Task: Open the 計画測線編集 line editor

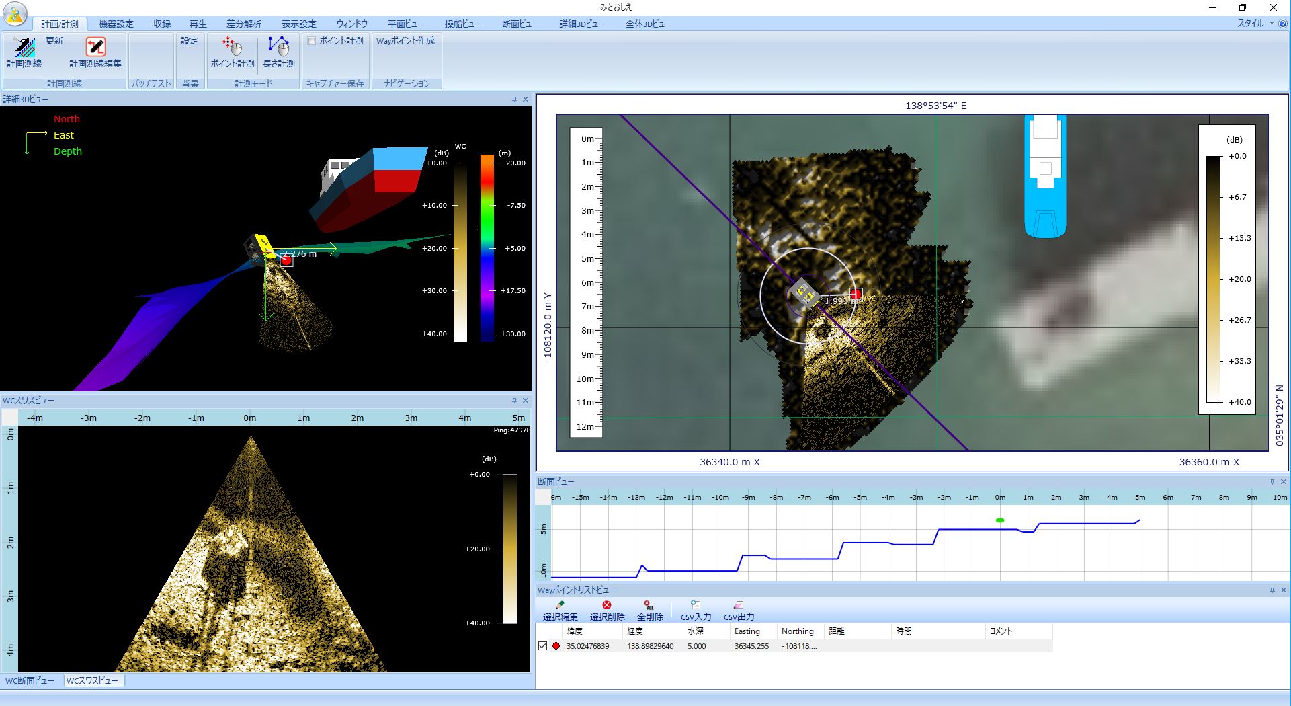Action: [95, 52]
